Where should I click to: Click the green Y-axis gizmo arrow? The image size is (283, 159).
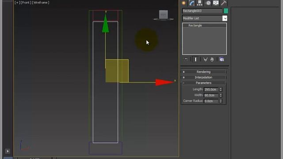(105, 23)
